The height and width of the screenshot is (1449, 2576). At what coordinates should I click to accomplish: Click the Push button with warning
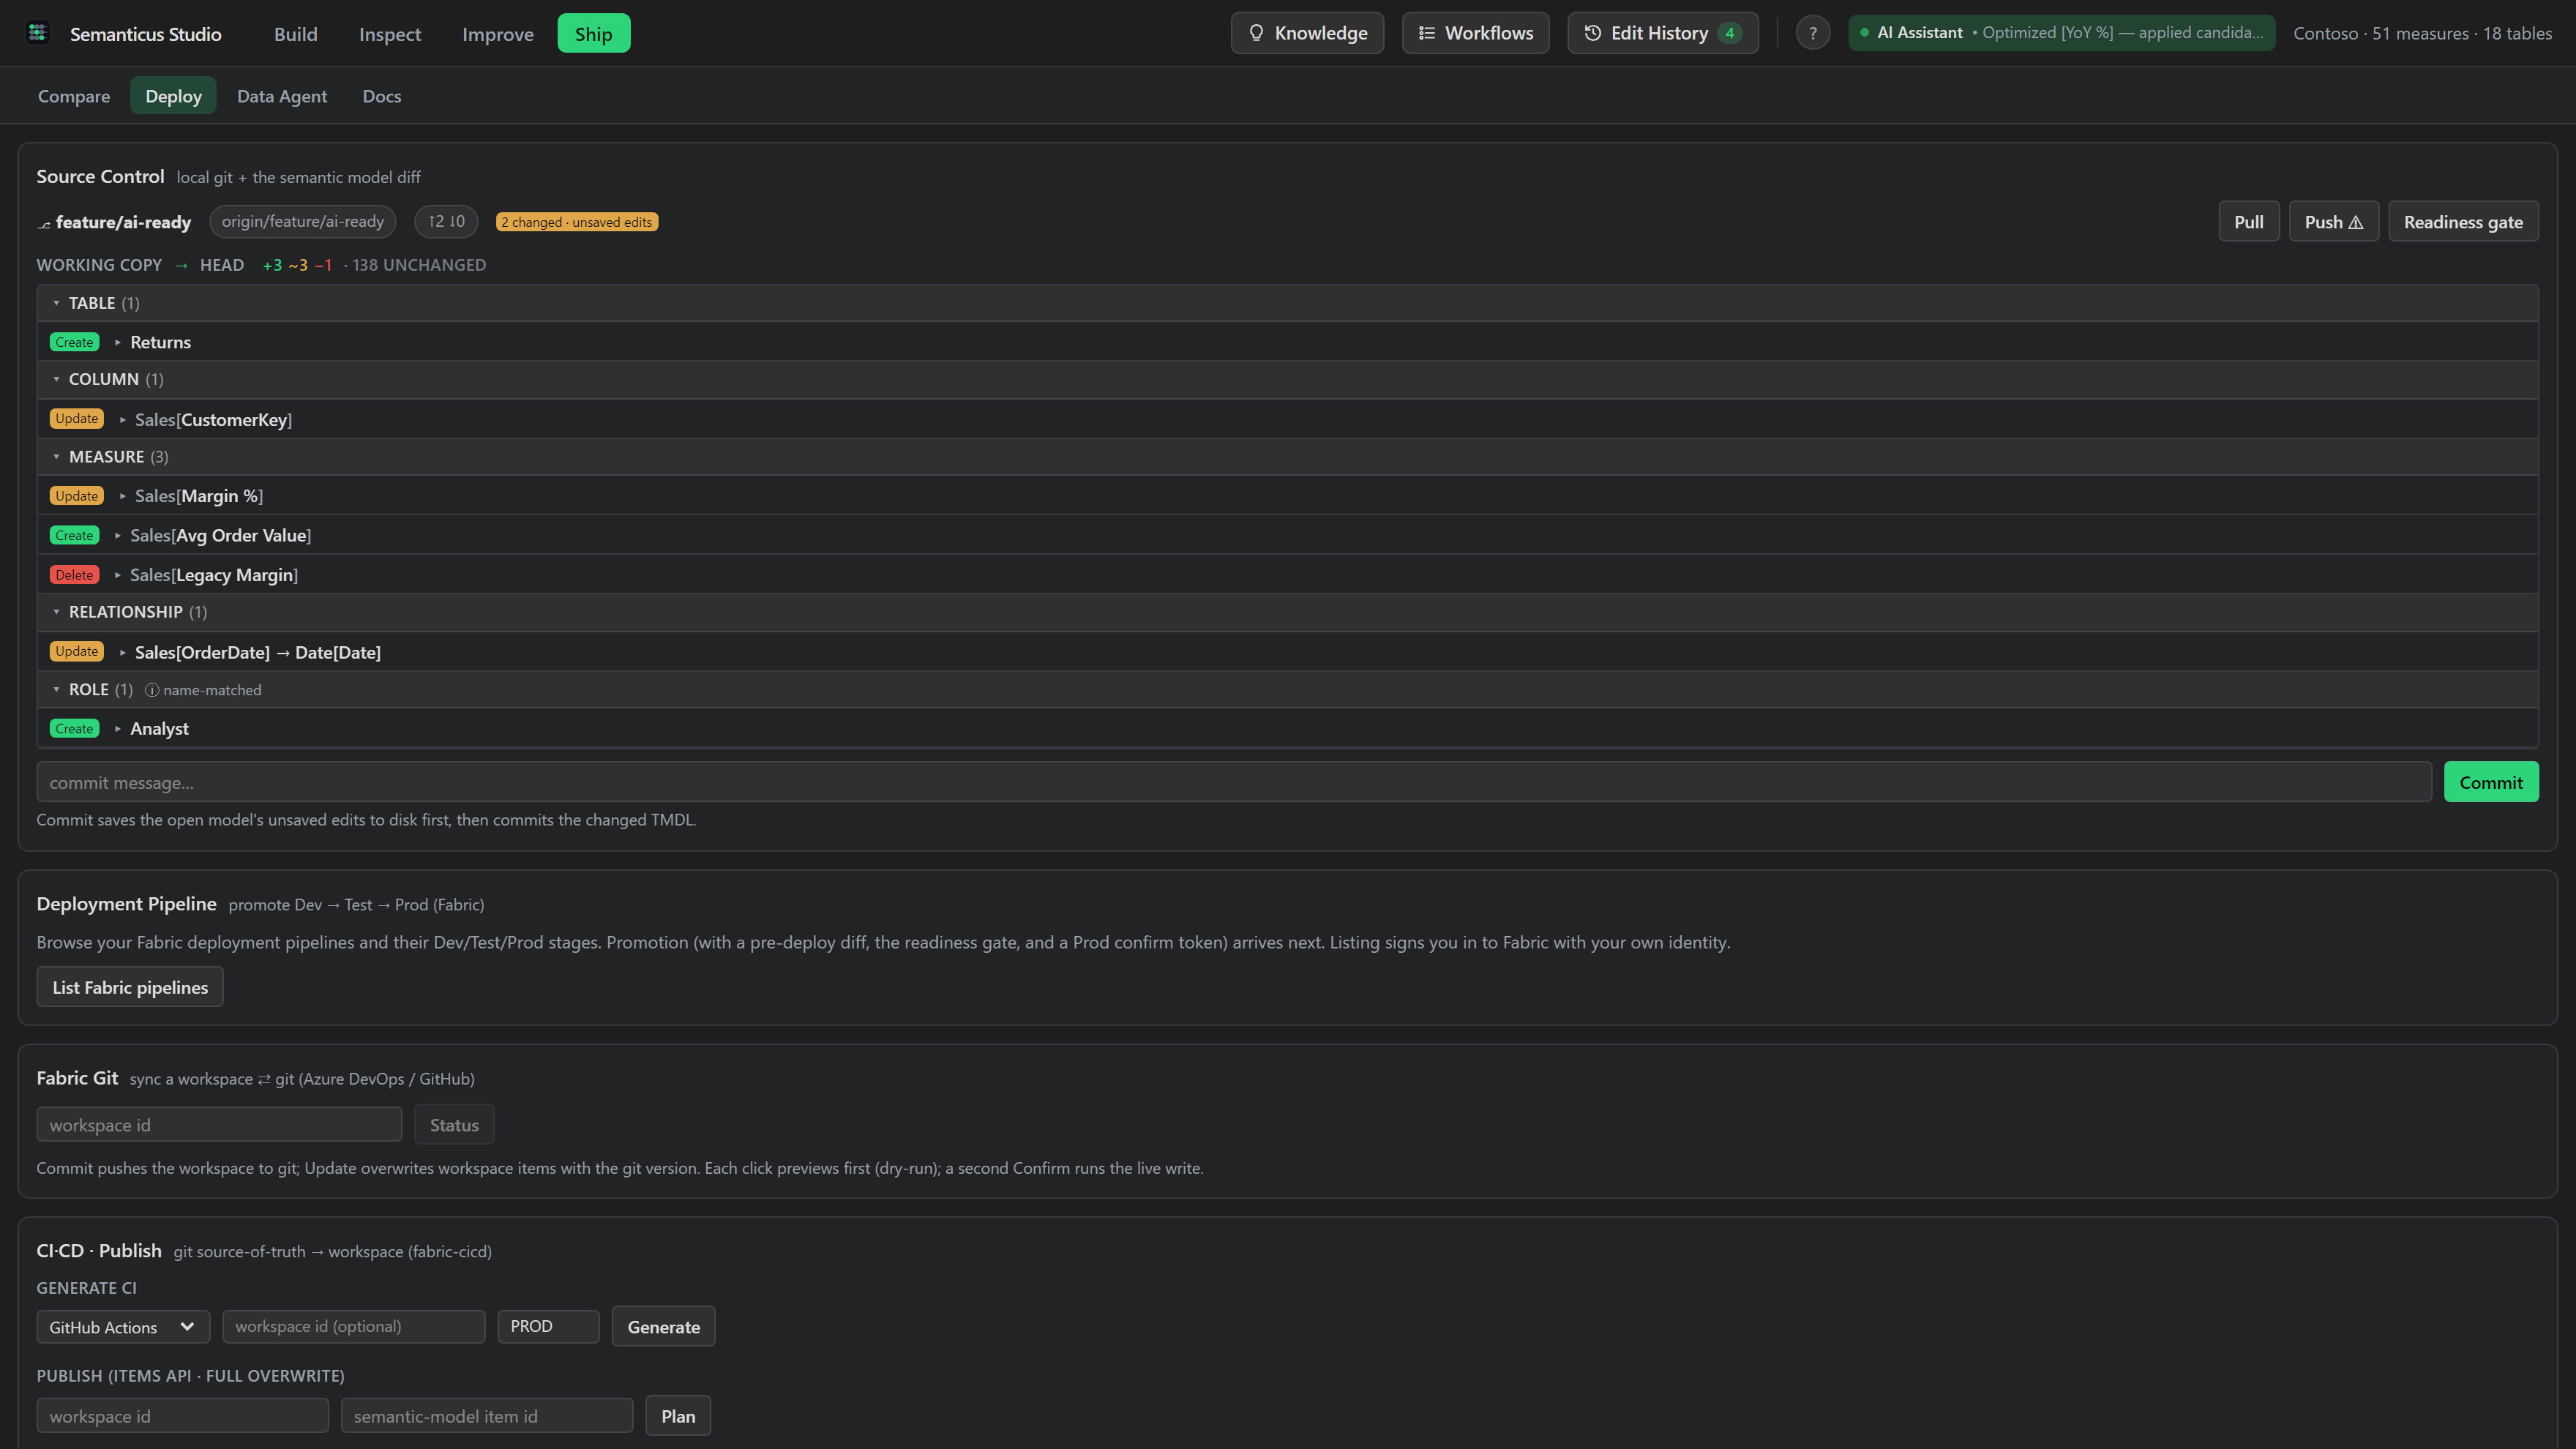coord(2333,222)
